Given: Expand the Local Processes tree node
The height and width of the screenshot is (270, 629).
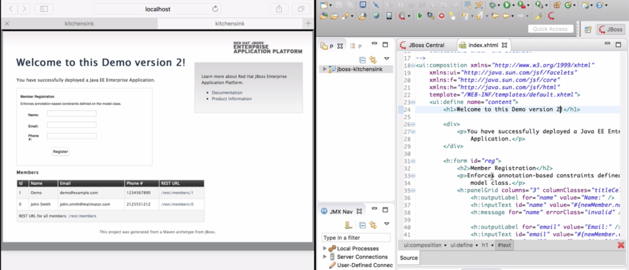Looking at the screenshot, I should pyautogui.click(x=325, y=248).
